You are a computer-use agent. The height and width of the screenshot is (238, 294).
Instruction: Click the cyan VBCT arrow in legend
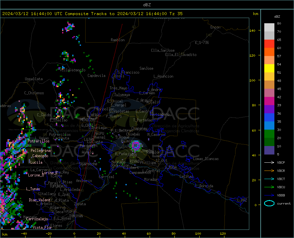point(269,179)
